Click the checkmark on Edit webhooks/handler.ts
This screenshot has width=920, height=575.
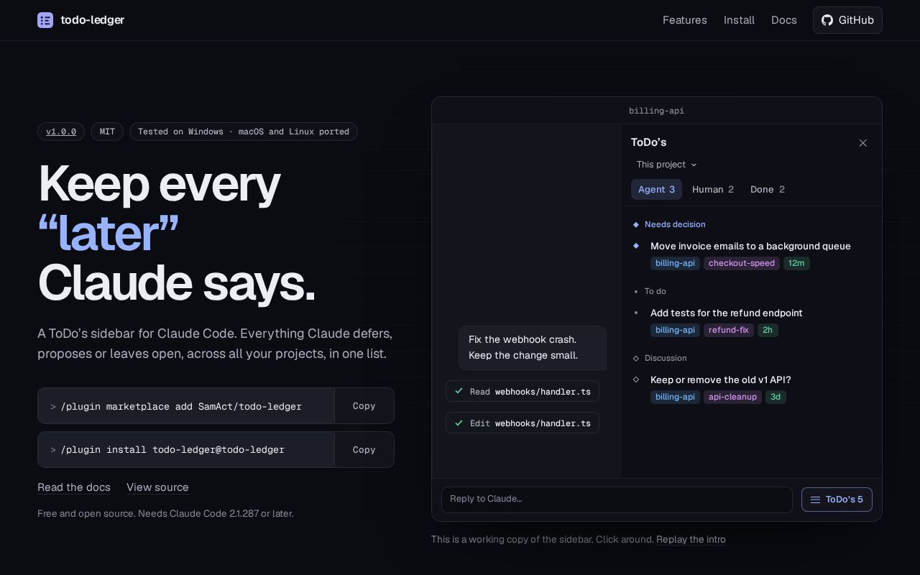[459, 423]
